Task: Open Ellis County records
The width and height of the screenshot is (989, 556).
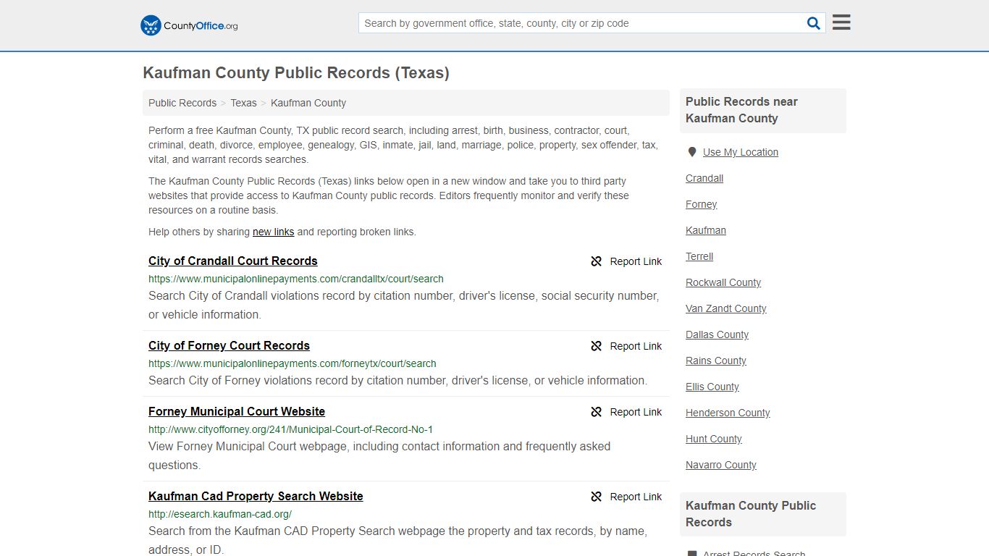Action: (x=712, y=387)
